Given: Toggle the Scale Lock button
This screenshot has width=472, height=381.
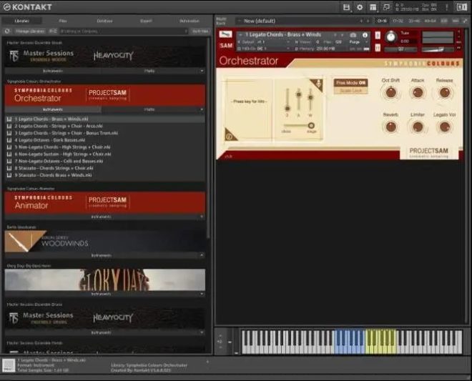Looking at the screenshot, I should (x=350, y=91).
